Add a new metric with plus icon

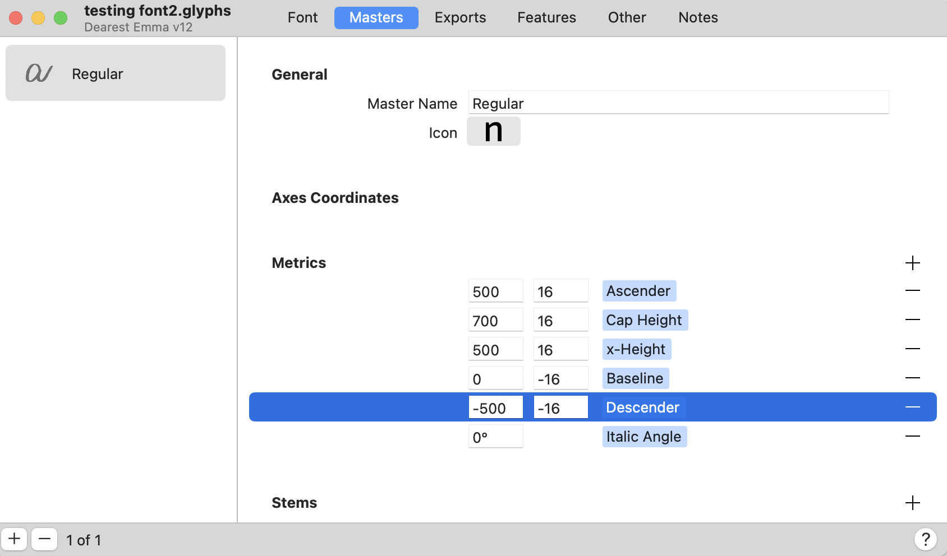(x=913, y=263)
